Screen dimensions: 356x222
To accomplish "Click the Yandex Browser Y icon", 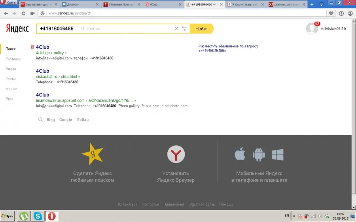I will tap(176, 154).
